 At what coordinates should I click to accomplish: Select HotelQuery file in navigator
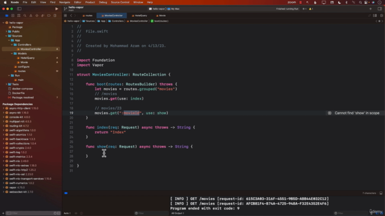pyautogui.click(x=28, y=58)
